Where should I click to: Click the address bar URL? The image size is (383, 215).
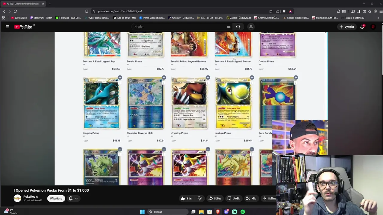(120, 11)
